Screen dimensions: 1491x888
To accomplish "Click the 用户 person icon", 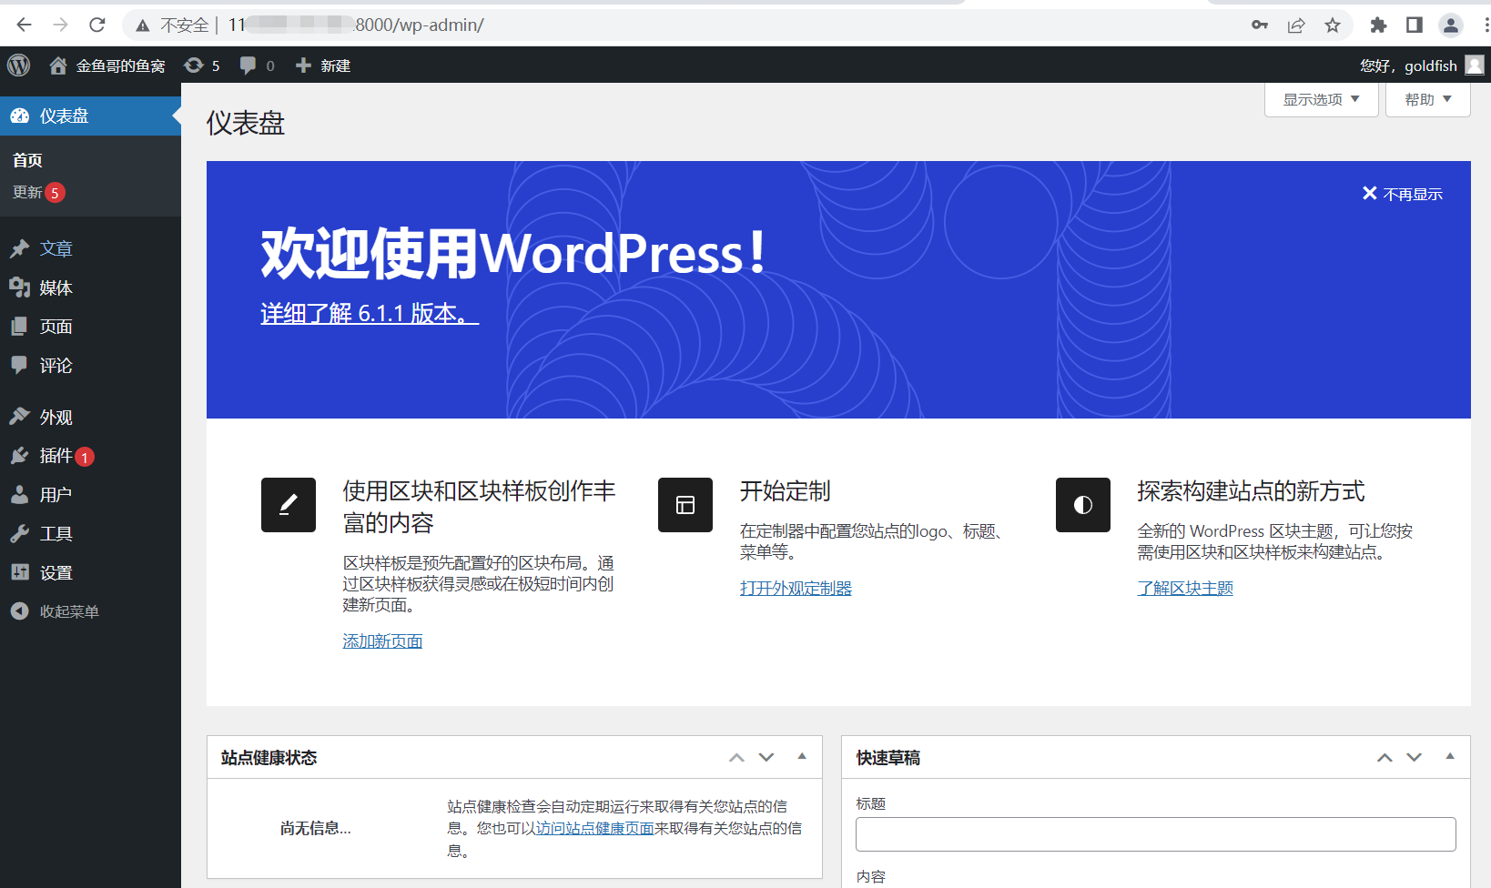I will pyautogui.click(x=20, y=495).
